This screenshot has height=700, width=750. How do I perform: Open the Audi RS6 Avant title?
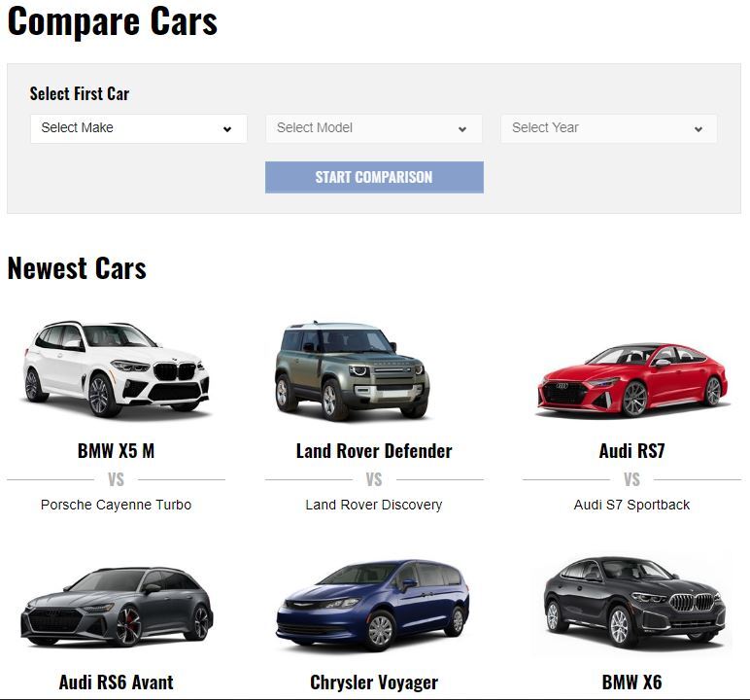click(x=116, y=682)
